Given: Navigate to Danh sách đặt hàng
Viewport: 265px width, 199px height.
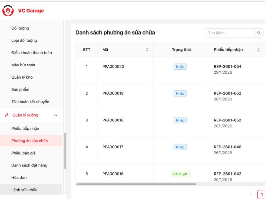Looking at the screenshot, I should [29, 165].
